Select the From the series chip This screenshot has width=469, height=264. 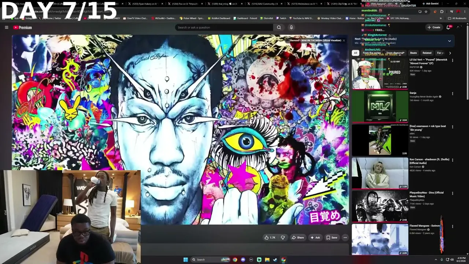[x=372, y=53]
